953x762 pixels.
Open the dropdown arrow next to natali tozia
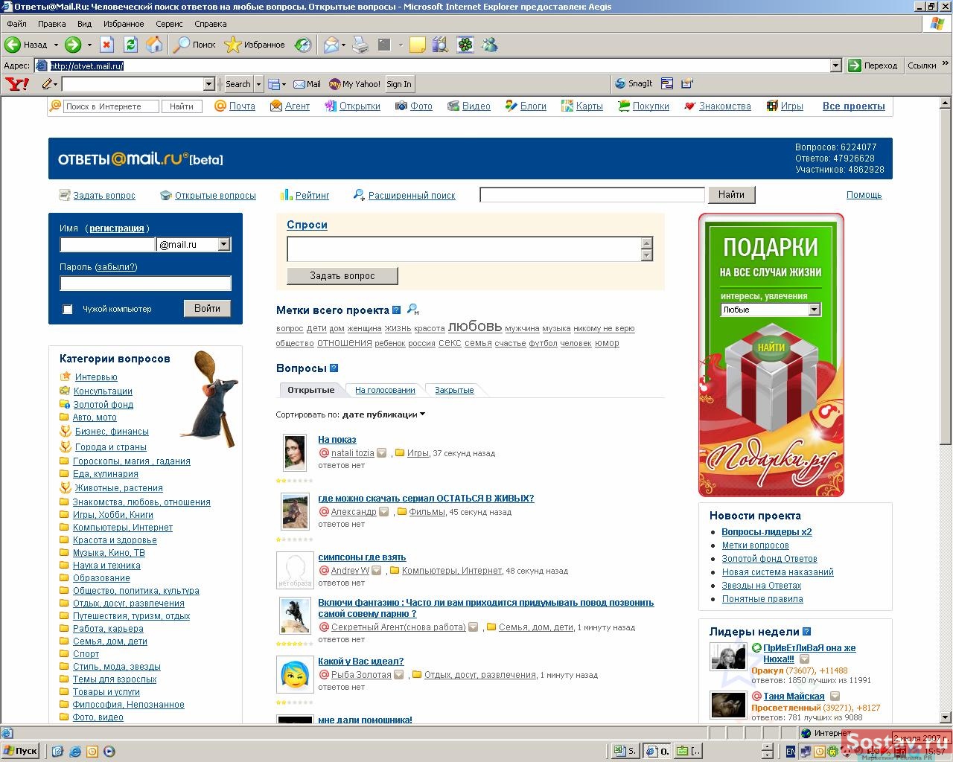pos(382,453)
